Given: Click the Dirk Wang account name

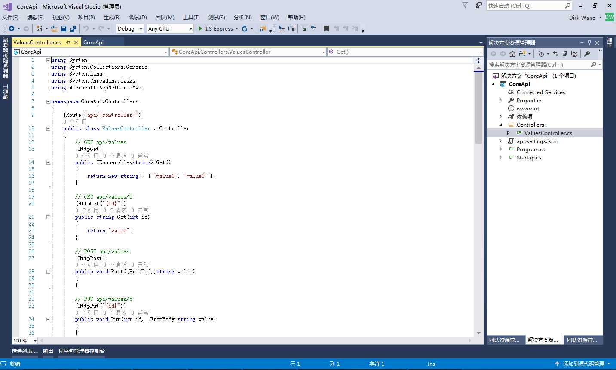Looking at the screenshot, I should click(582, 18).
